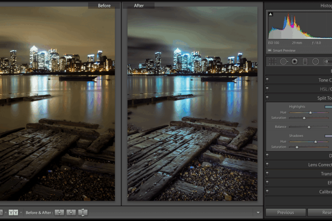Adjust the Highlights Saturation slider

click(x=304, y=118)
